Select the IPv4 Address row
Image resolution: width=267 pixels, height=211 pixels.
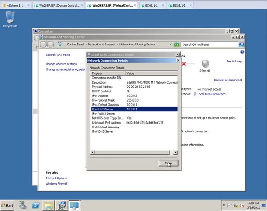tap(134, 96)
